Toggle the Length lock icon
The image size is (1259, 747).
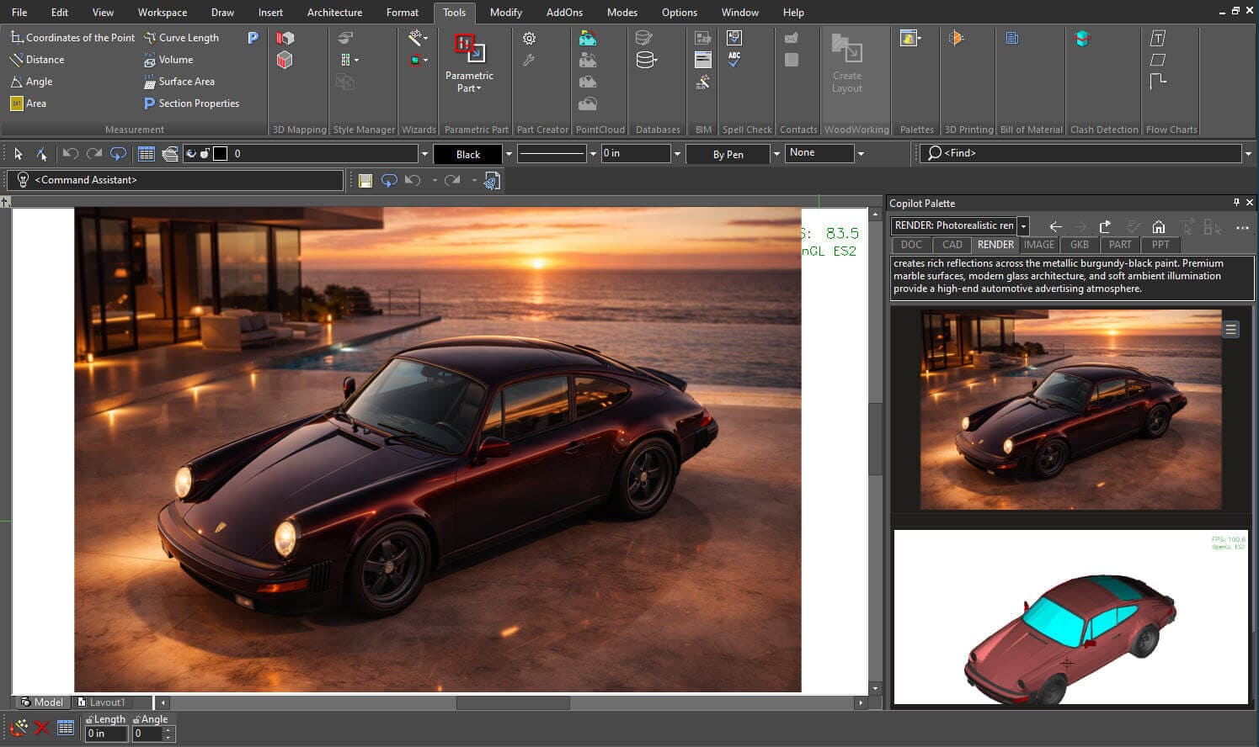pos(89,719)
